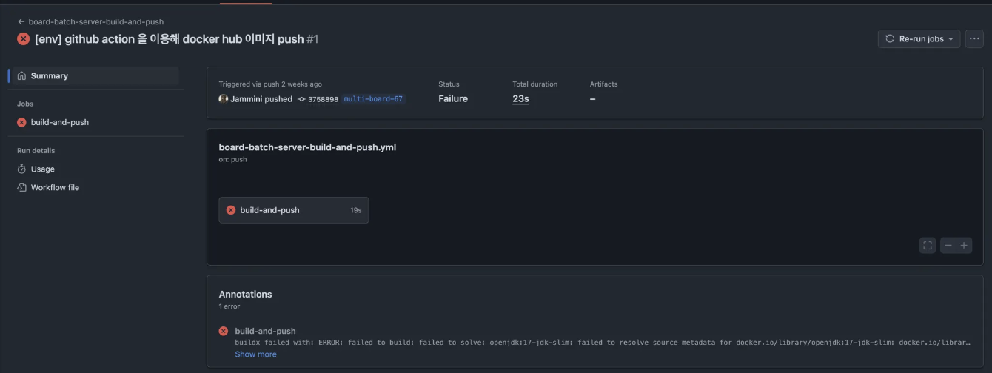This screenshot has height=373, width=992.
Task: Expand annotation with Show more
Action: click(255, 354)
